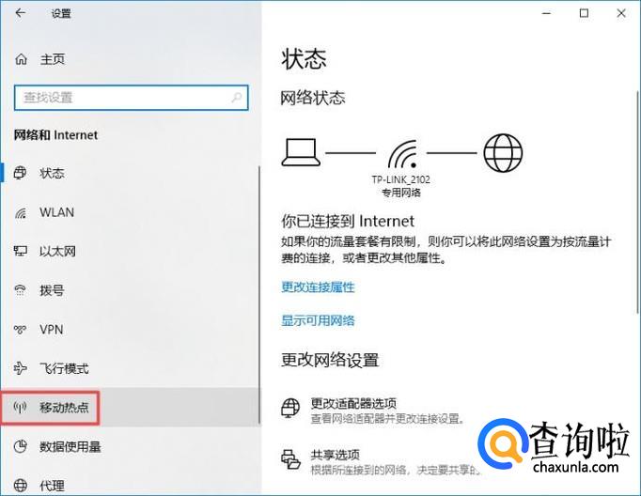This screenshot has width=641, height=496.
Task: Select the 飞行模式 airplane icon
Action: (x=20, y=368)
